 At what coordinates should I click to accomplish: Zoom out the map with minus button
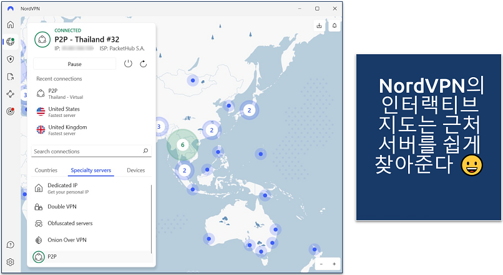coord(321,264)
